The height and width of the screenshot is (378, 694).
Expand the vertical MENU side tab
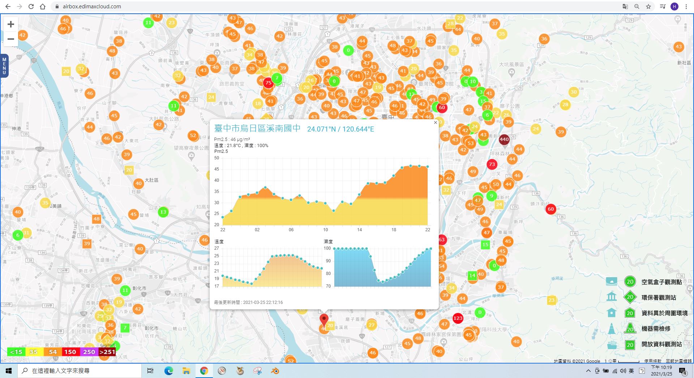click(4, 66)
